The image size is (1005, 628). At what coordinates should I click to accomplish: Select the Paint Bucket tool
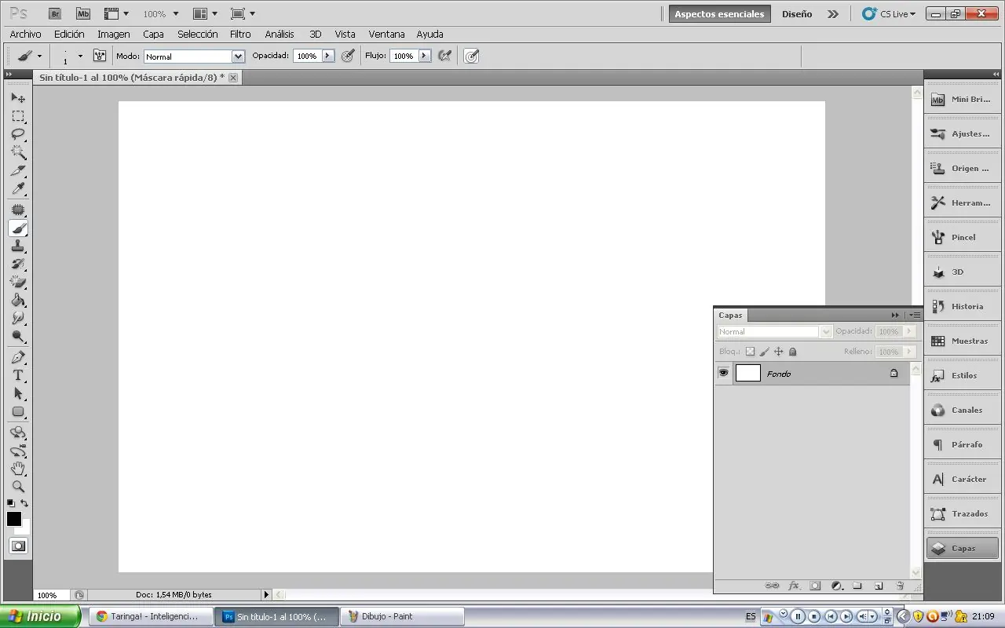(18, 301)
